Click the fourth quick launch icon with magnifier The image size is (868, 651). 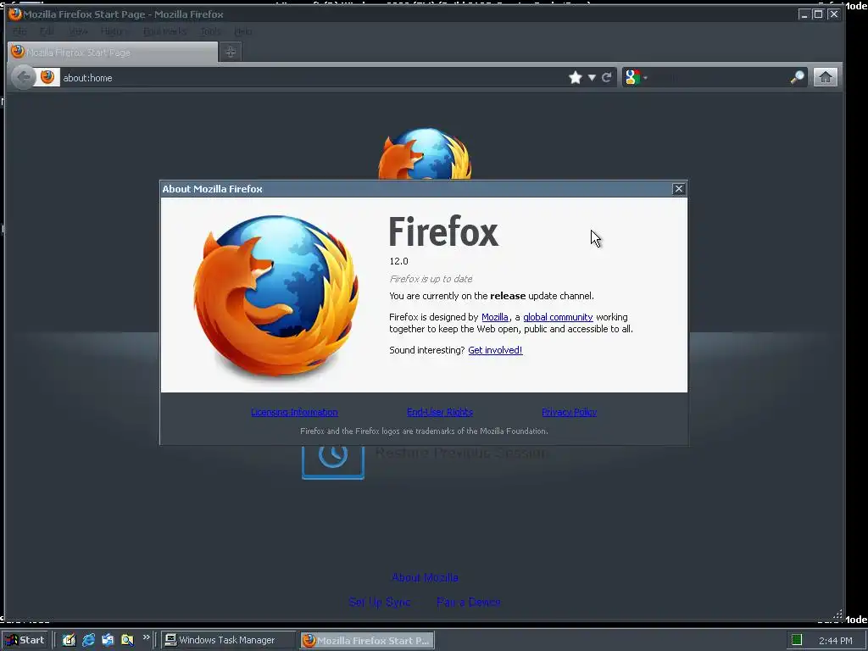tap(127, 640)
